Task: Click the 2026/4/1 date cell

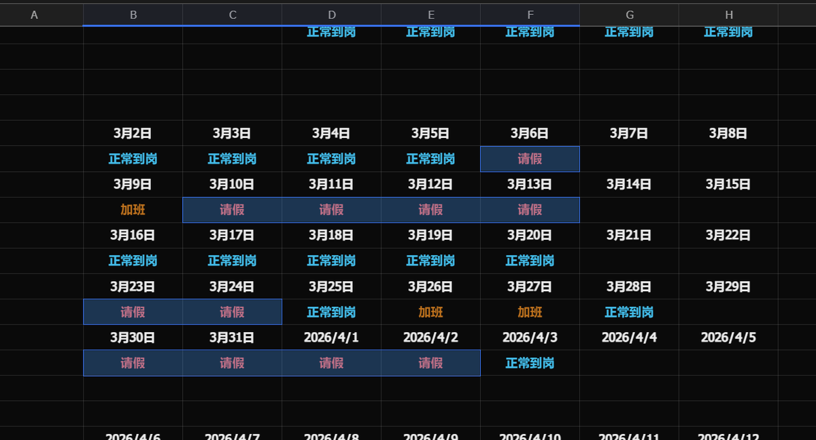Action: 332,337
